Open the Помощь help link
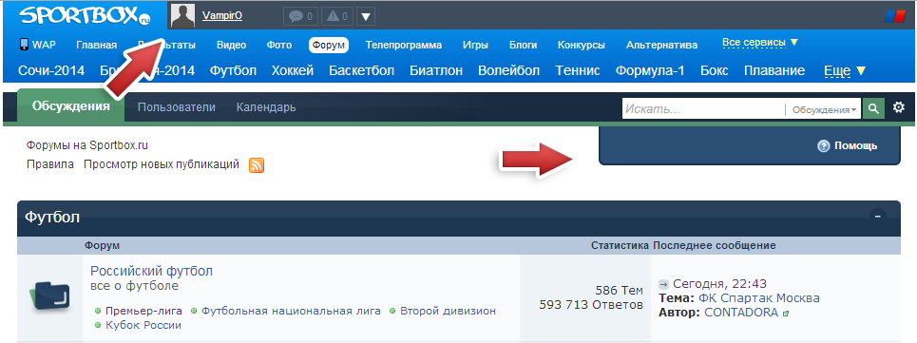 848,146
